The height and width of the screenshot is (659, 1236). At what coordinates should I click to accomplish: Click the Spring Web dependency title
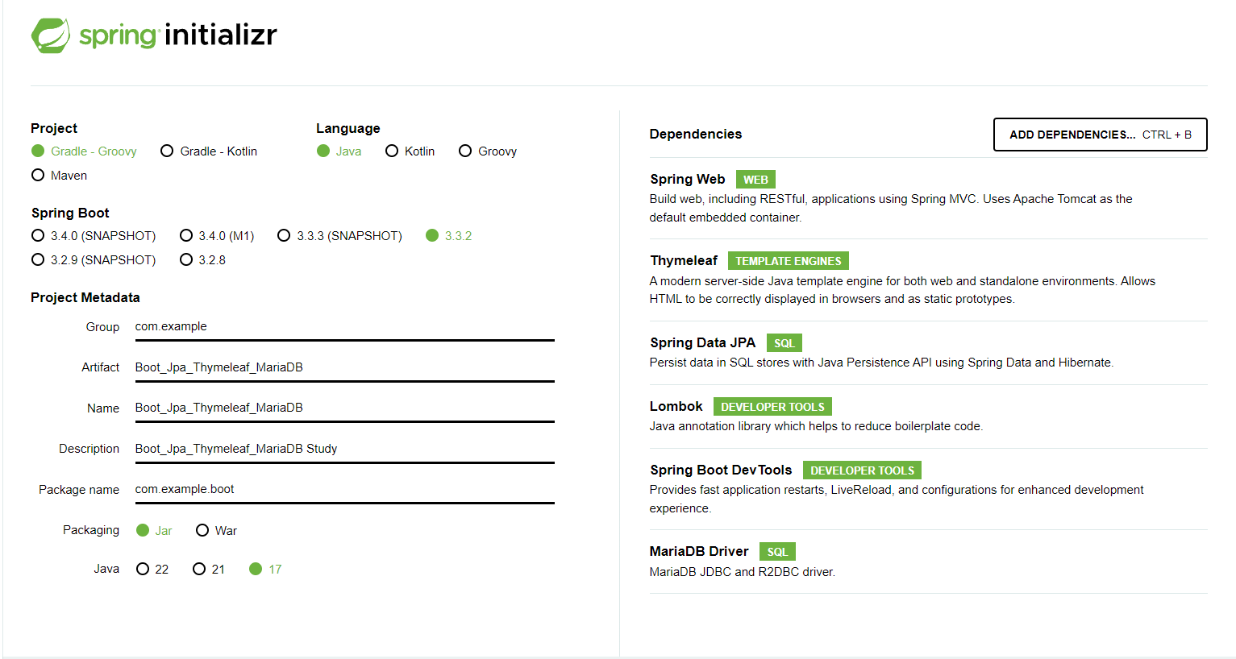[x=688, y=179]
